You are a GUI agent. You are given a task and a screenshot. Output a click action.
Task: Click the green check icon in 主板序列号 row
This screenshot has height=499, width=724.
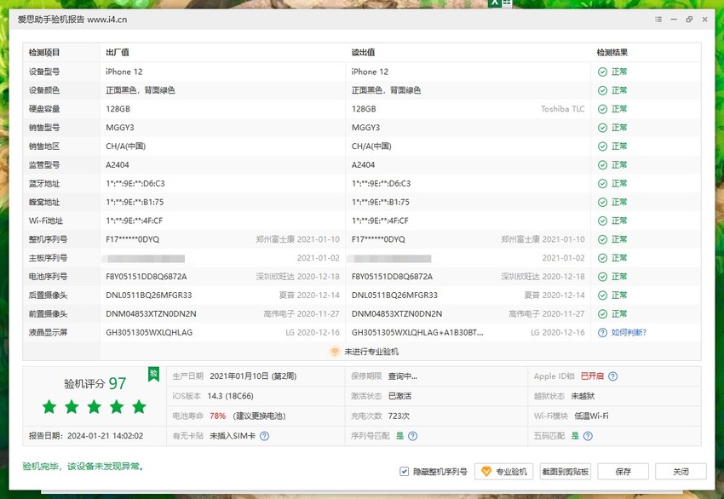(x=602, y=258)
